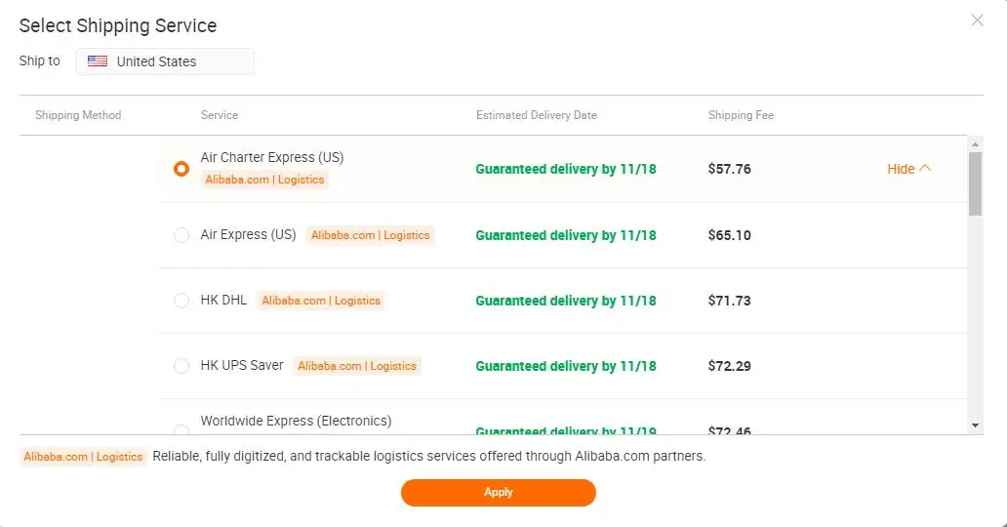Click the Shipping Fee column header
This screenshot has height=527, width=1007.
(741, 115)
